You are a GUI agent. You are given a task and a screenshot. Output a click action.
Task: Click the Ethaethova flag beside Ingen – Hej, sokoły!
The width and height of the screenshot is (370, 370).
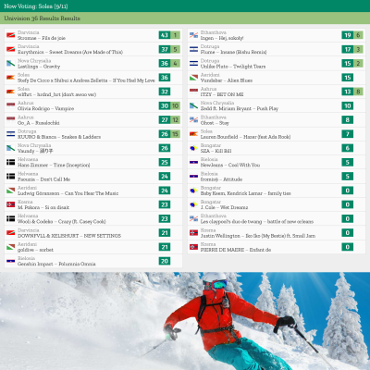click(193, 35)
